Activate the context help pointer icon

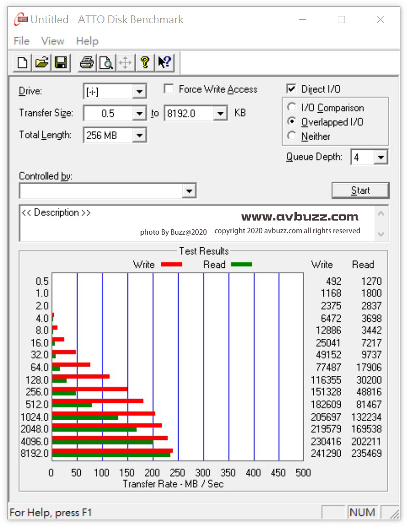coord(165,63)
